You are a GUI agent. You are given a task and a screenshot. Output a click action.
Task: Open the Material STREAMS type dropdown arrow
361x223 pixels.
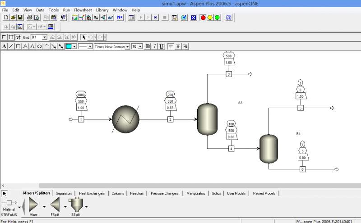coord(19,207)
